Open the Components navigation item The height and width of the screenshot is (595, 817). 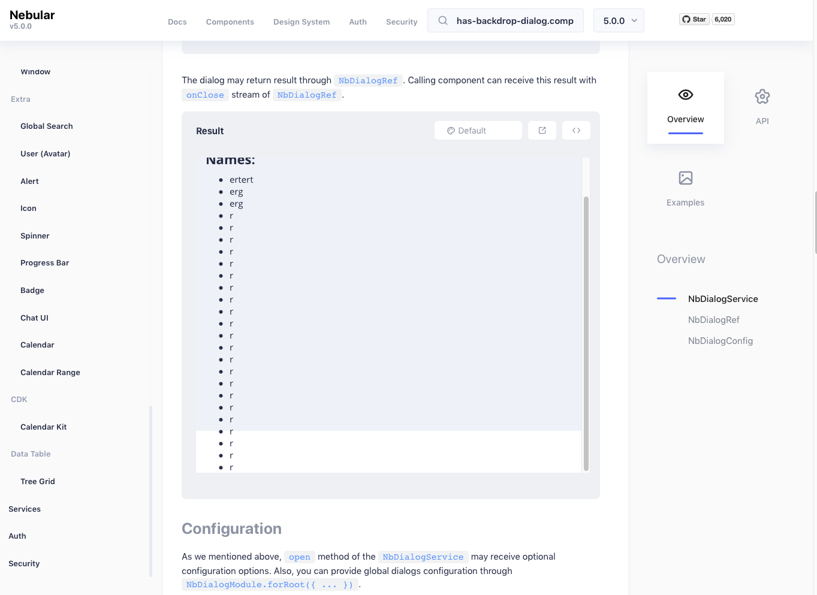pos(230,22)
